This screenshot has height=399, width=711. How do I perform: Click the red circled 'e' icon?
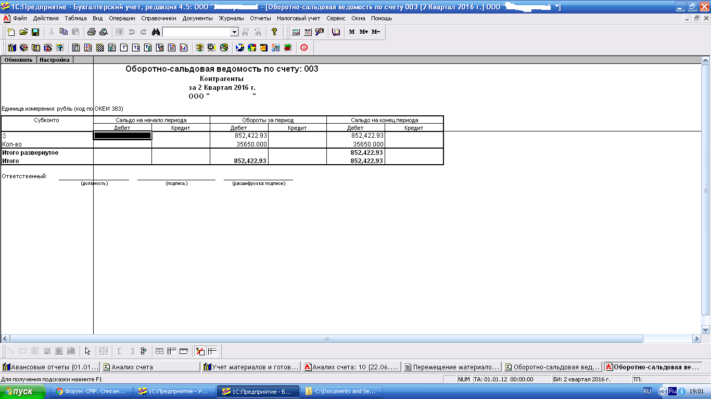click(x=304, y=48)
